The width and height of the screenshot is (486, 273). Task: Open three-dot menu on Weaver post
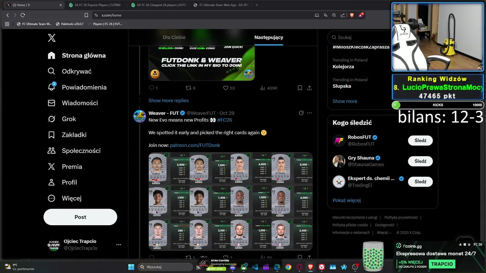pyautogui.click(x=309, y=113)
